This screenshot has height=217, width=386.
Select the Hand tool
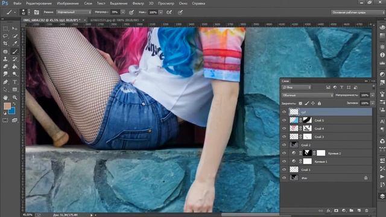coord(5,98)
